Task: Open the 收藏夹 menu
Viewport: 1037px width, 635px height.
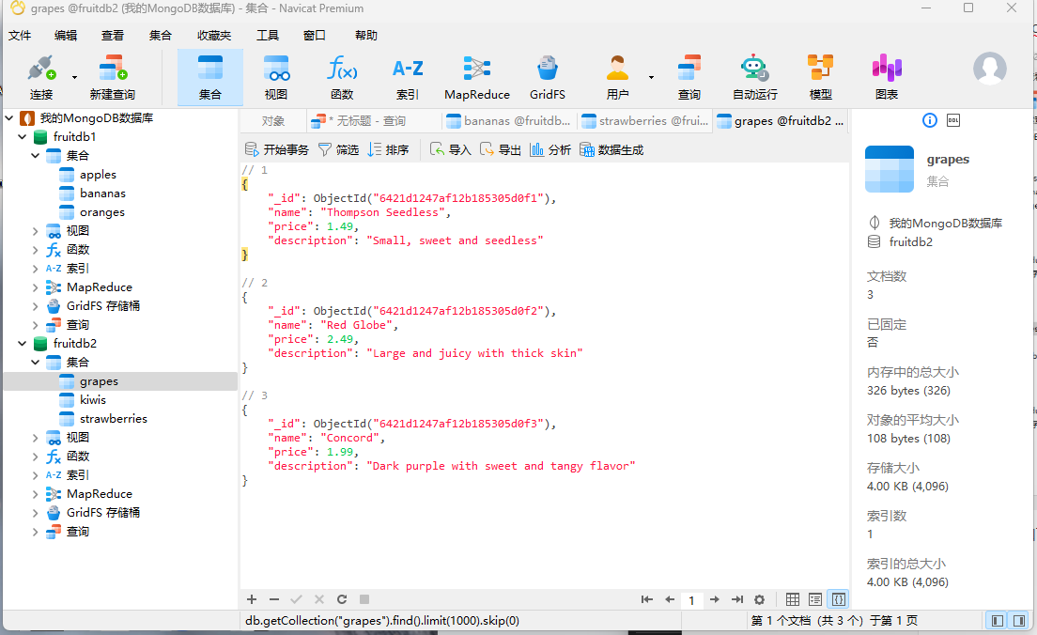Action: coord(213,36)
